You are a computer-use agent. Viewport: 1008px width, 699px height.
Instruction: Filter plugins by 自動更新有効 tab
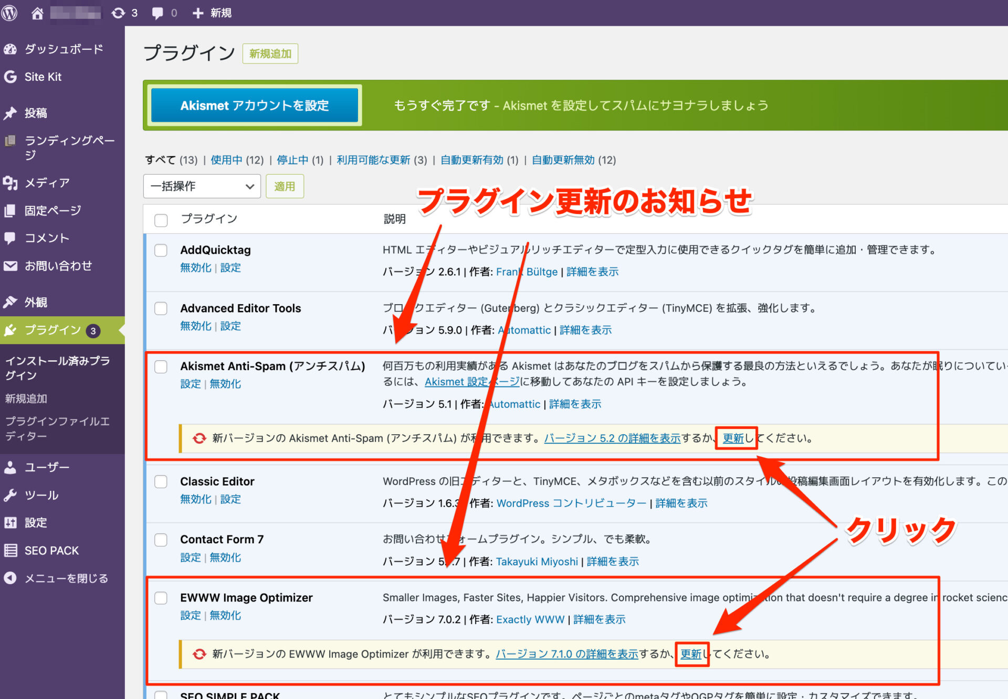(x=472, y=160)
